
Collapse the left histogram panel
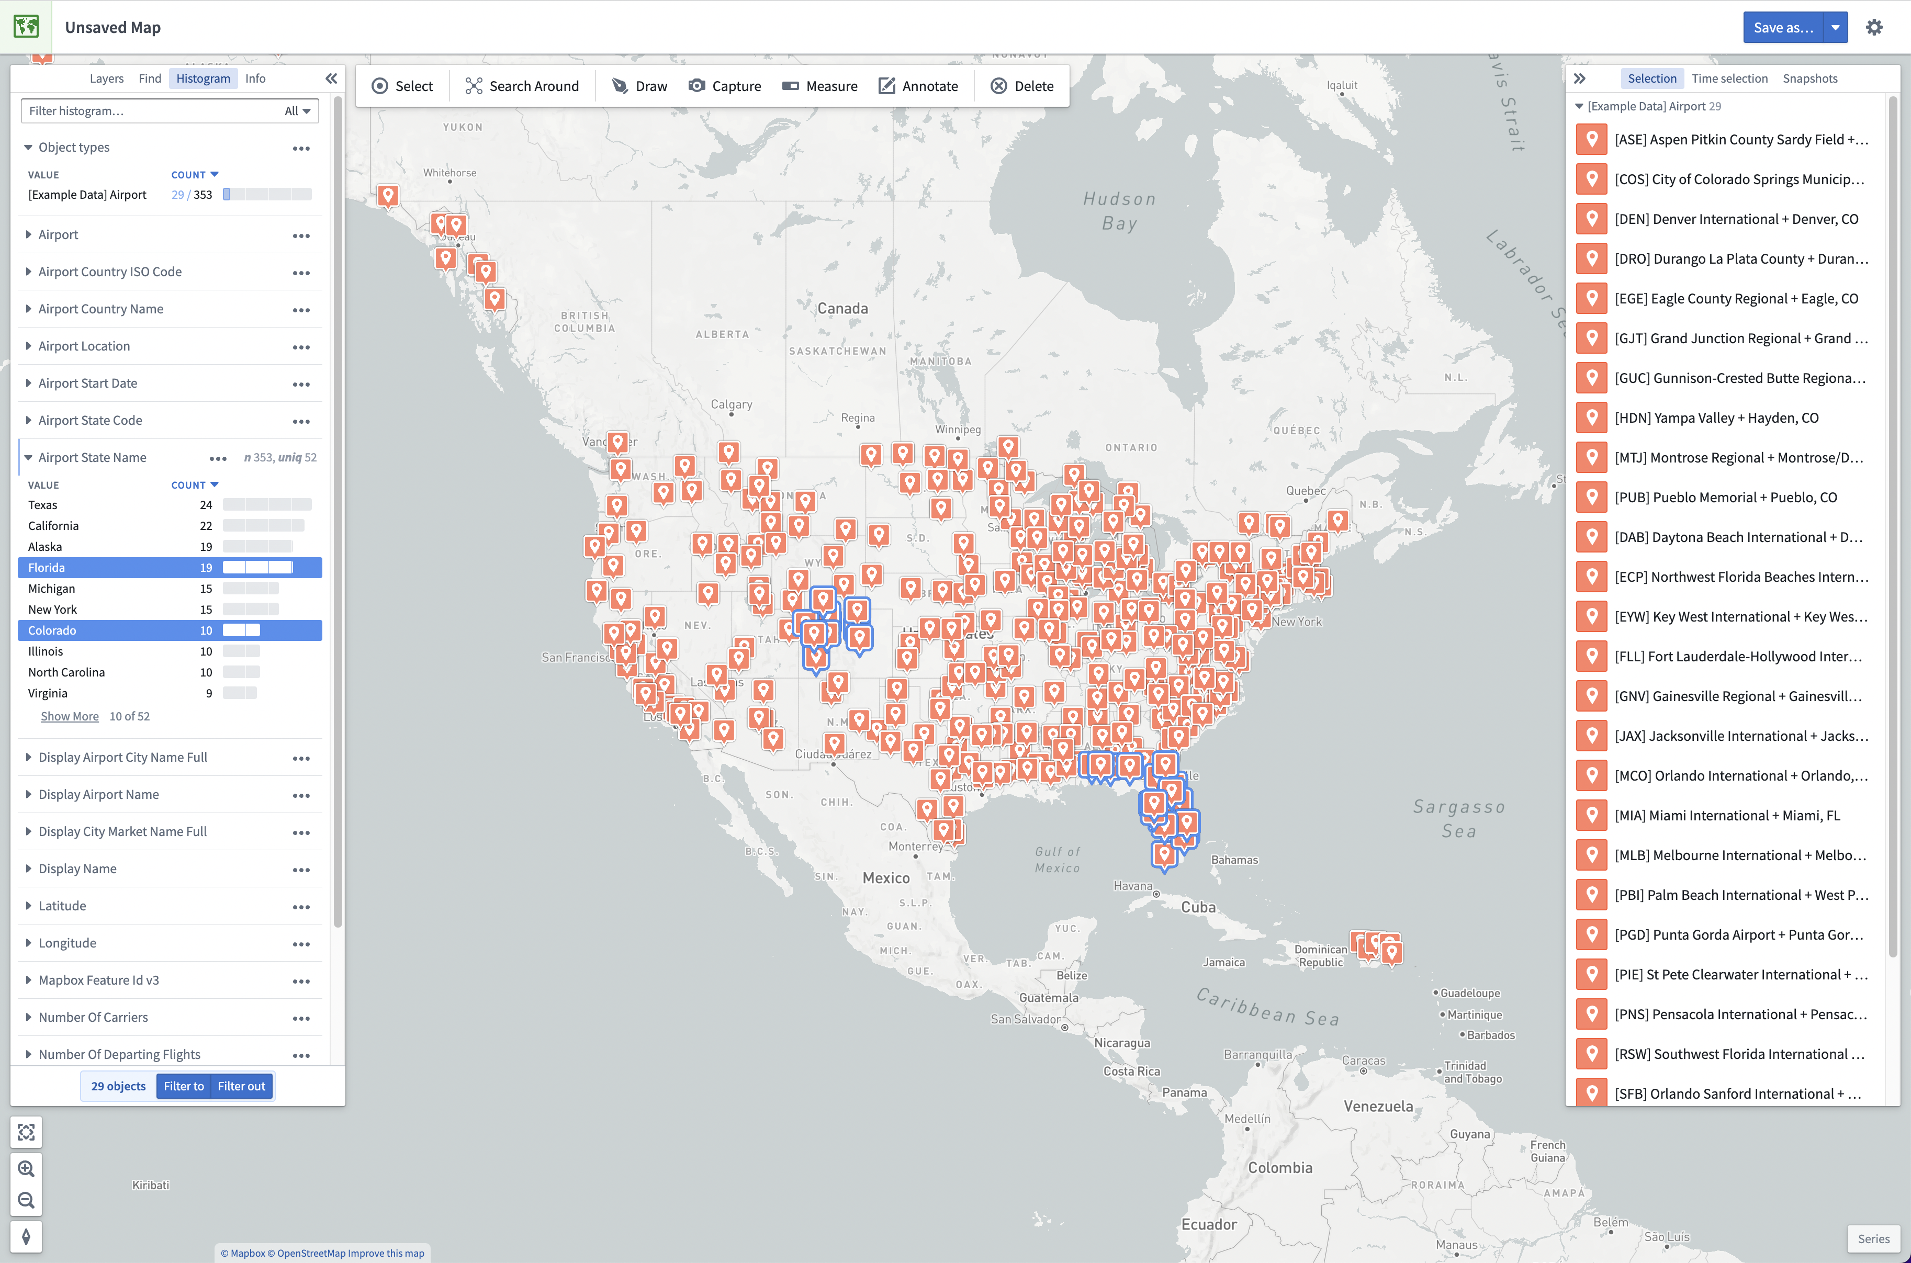[331, 78]
